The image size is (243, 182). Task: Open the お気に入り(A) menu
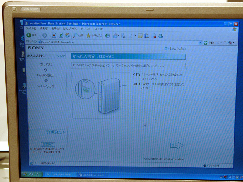click(x=70, y=29)
